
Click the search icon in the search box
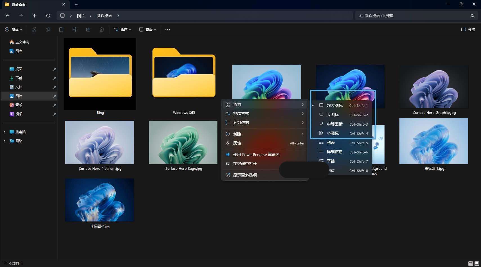(x=473, y=16)
